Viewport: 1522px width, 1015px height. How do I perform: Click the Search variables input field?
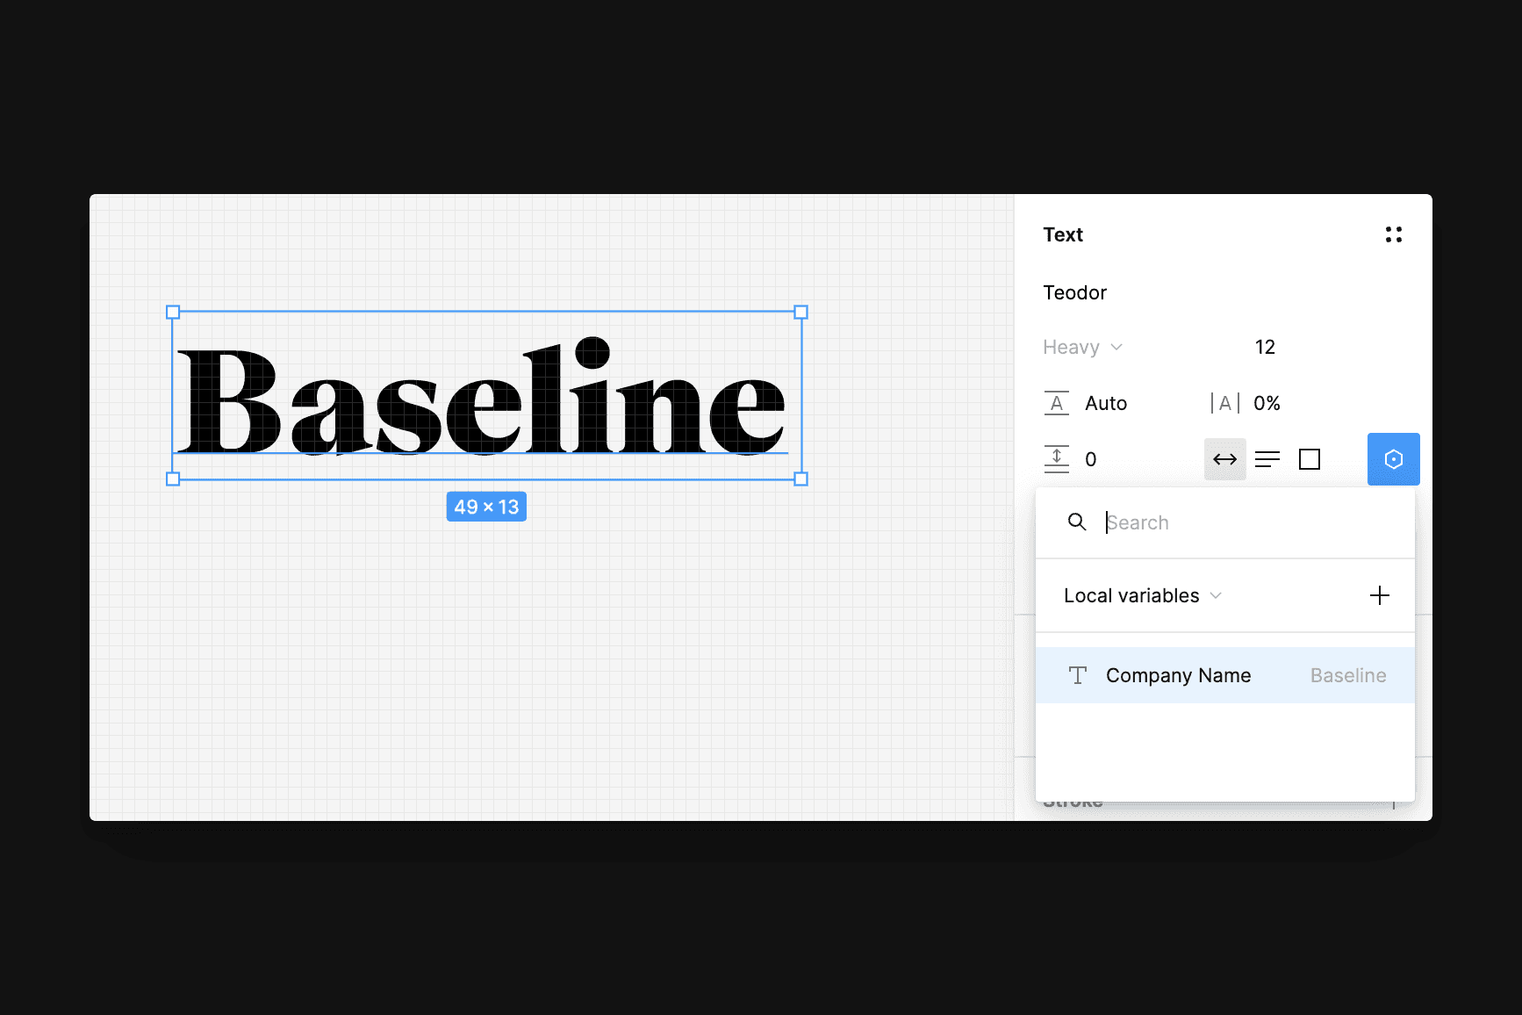point(1225,522)
